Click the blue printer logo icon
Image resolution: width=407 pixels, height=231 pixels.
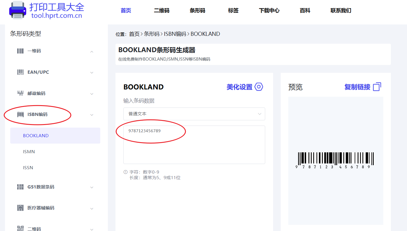point(18,10)
